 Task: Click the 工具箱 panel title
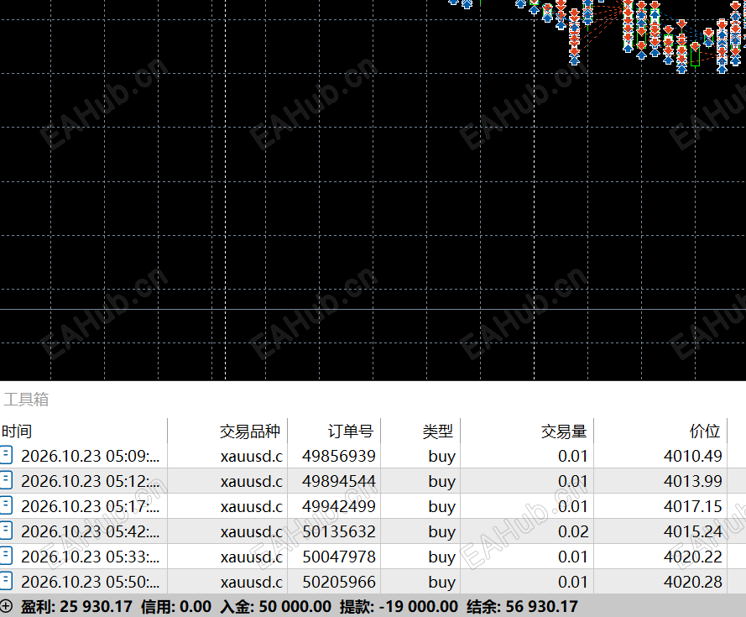pos(26,399)
